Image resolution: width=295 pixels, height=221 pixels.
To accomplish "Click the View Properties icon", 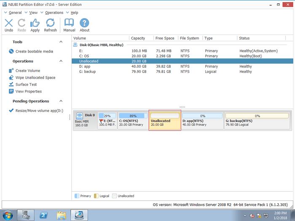I will [x=11, y=91].
